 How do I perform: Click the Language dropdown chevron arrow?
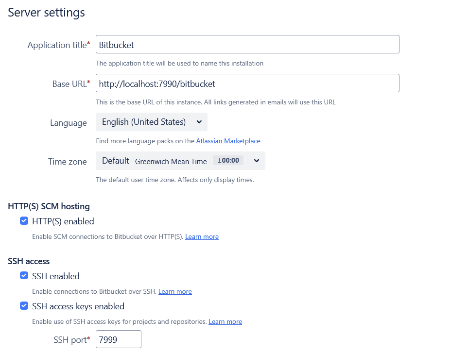click(199, 122)
